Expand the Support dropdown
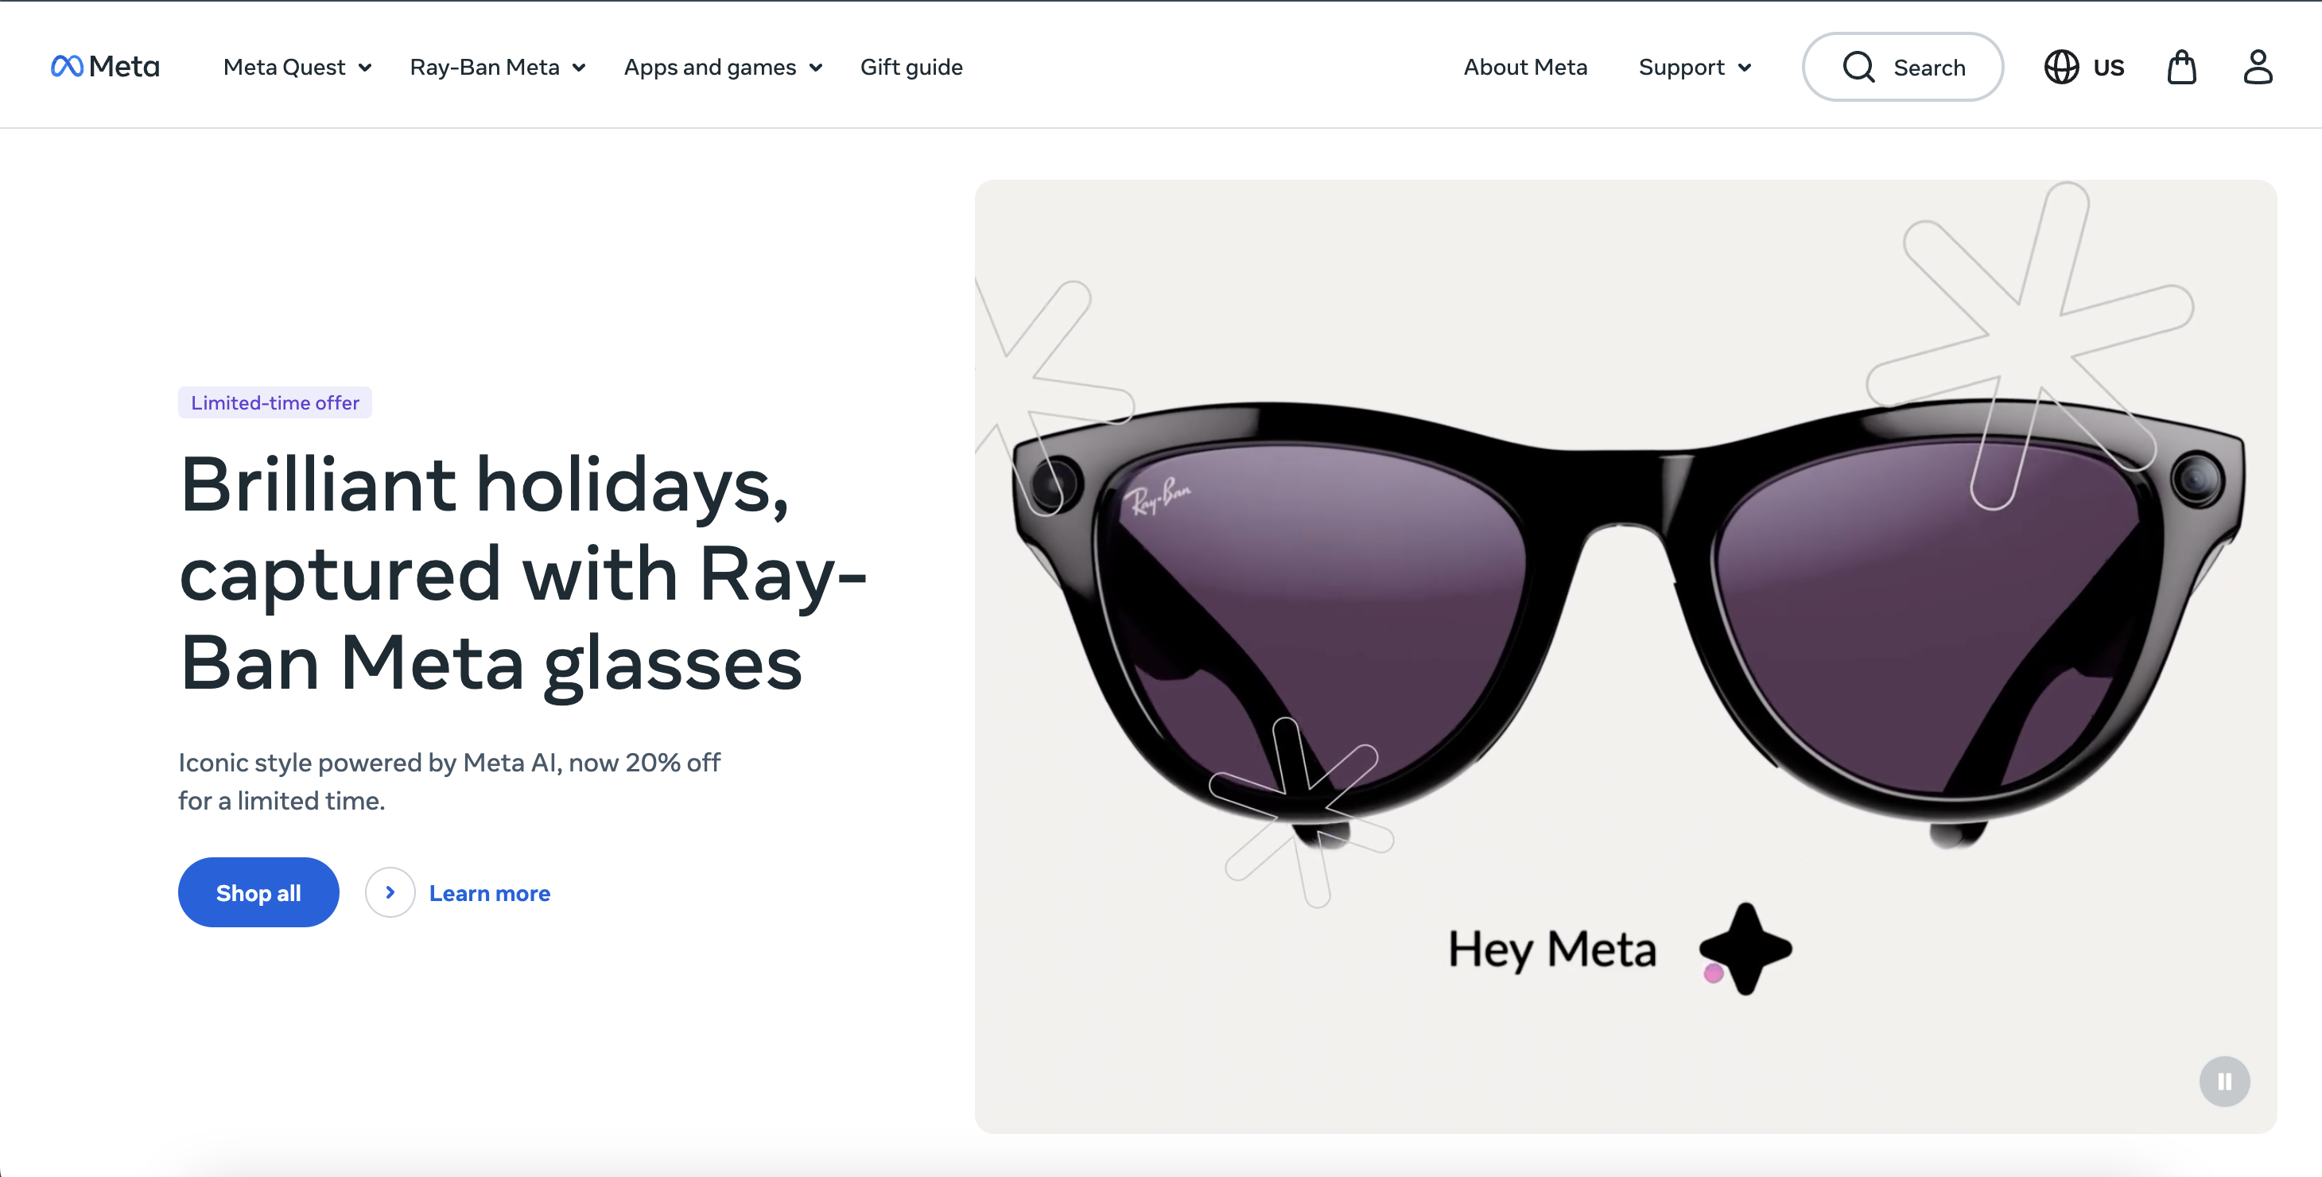Image resolution: width=2322 pixels, height=1177 pixels. click(1695, 67)
